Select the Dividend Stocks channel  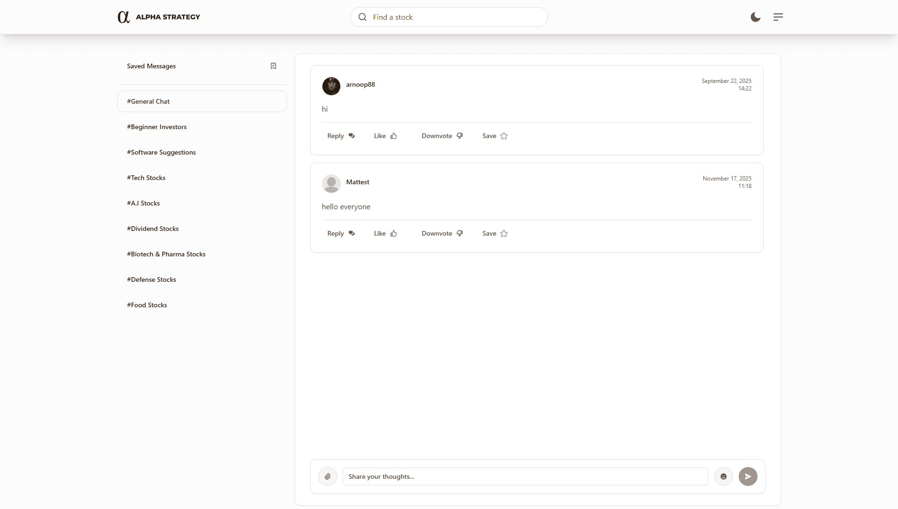[152, 229]
